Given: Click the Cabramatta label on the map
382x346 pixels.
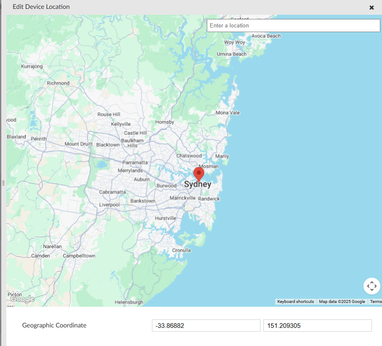Looking at the screenshot, I should (112, 192).
